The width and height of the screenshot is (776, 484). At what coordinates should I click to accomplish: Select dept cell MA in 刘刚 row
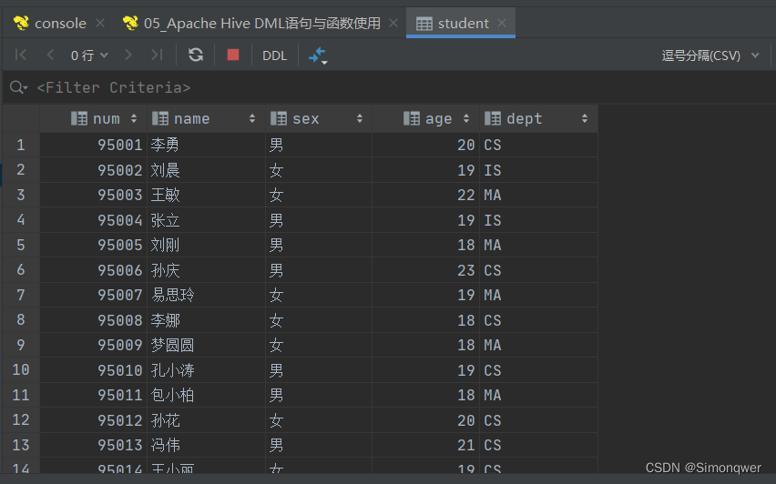click(539, 245)
